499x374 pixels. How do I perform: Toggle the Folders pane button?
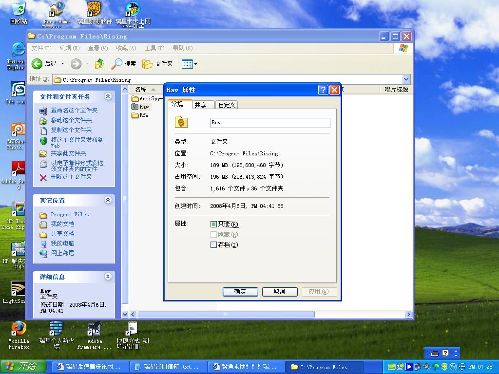point(157,64)
